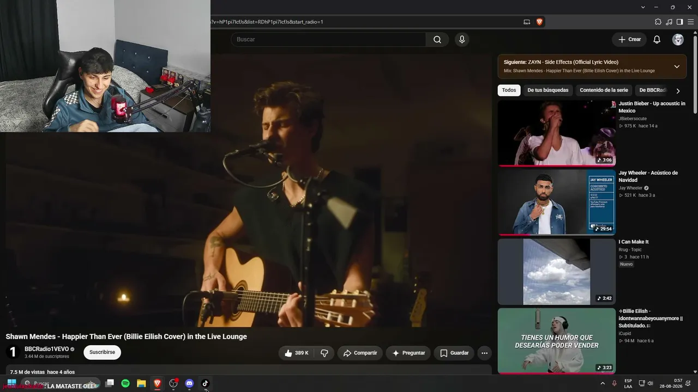Expand the Siguiente mix playlist panel
Image resolution: width=698 pixels, height=392 pixels.
click(x=677, y=66)
